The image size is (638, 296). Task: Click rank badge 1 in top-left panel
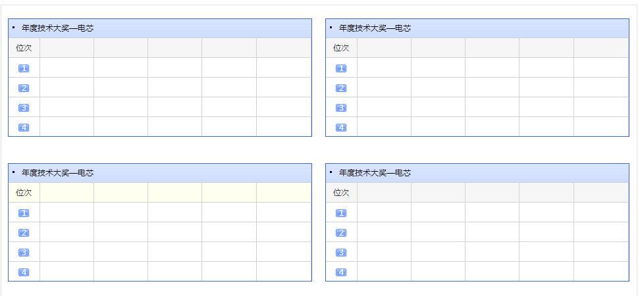(x=24, y=68)
